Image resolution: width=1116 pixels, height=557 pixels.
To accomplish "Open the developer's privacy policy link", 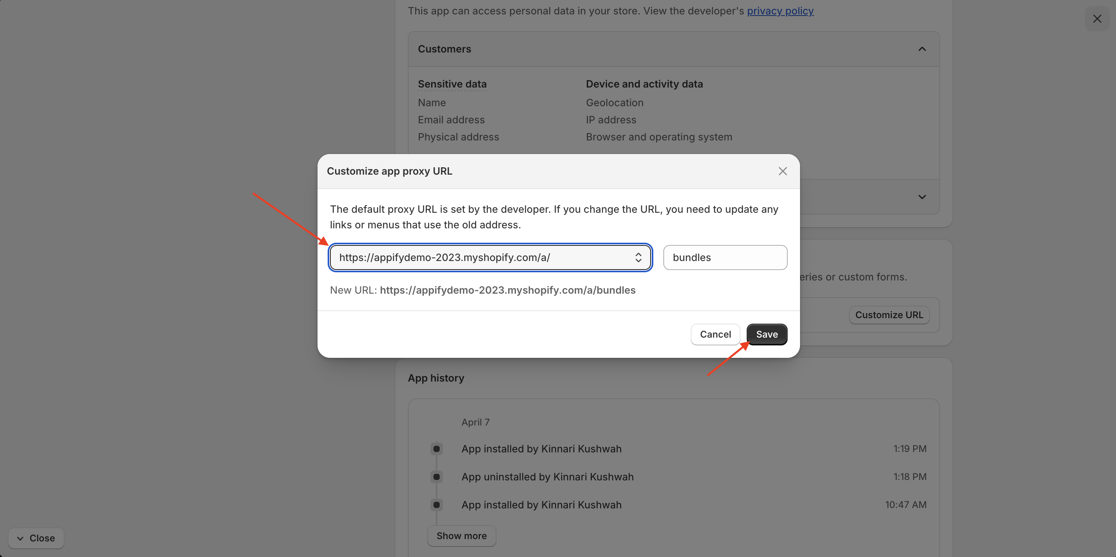I will [x=780, y=11].
